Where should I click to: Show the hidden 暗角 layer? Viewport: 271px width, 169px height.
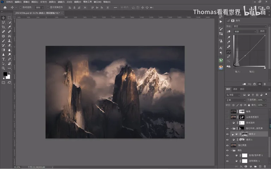coord(227,112)
